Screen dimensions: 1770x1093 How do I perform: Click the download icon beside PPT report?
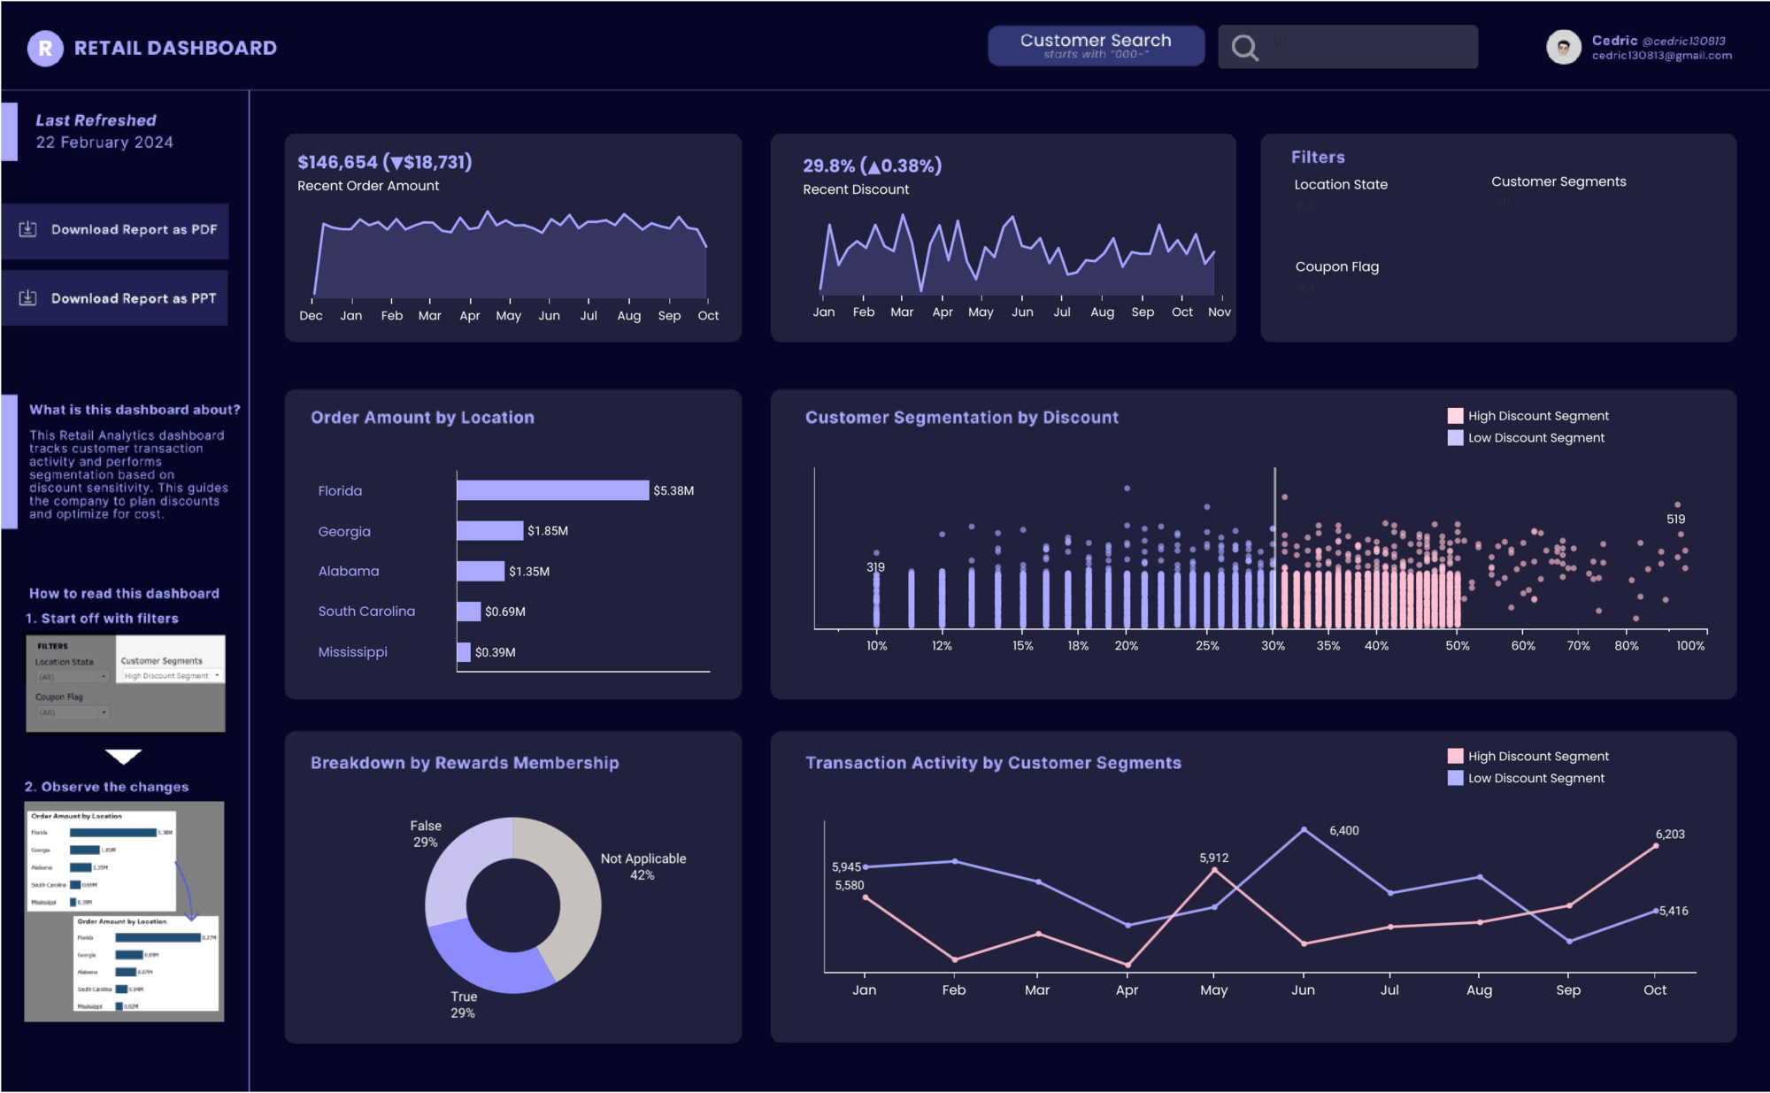click(x=28, y=297)
